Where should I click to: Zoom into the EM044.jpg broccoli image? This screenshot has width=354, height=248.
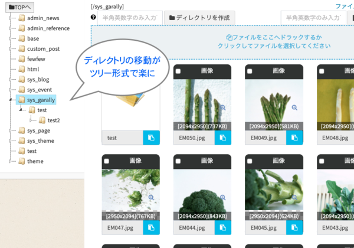click(x=223, y=197)
